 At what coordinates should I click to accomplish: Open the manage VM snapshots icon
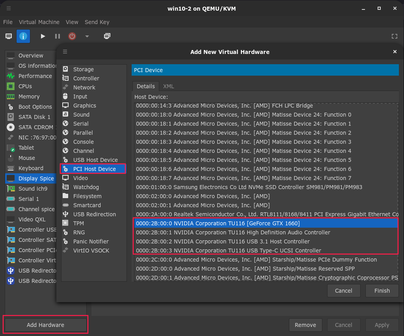pos(107,36)
